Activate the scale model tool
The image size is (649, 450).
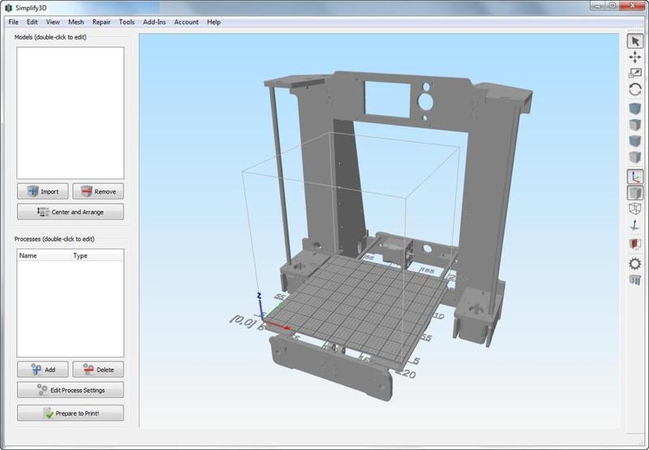tap(635, 73)
